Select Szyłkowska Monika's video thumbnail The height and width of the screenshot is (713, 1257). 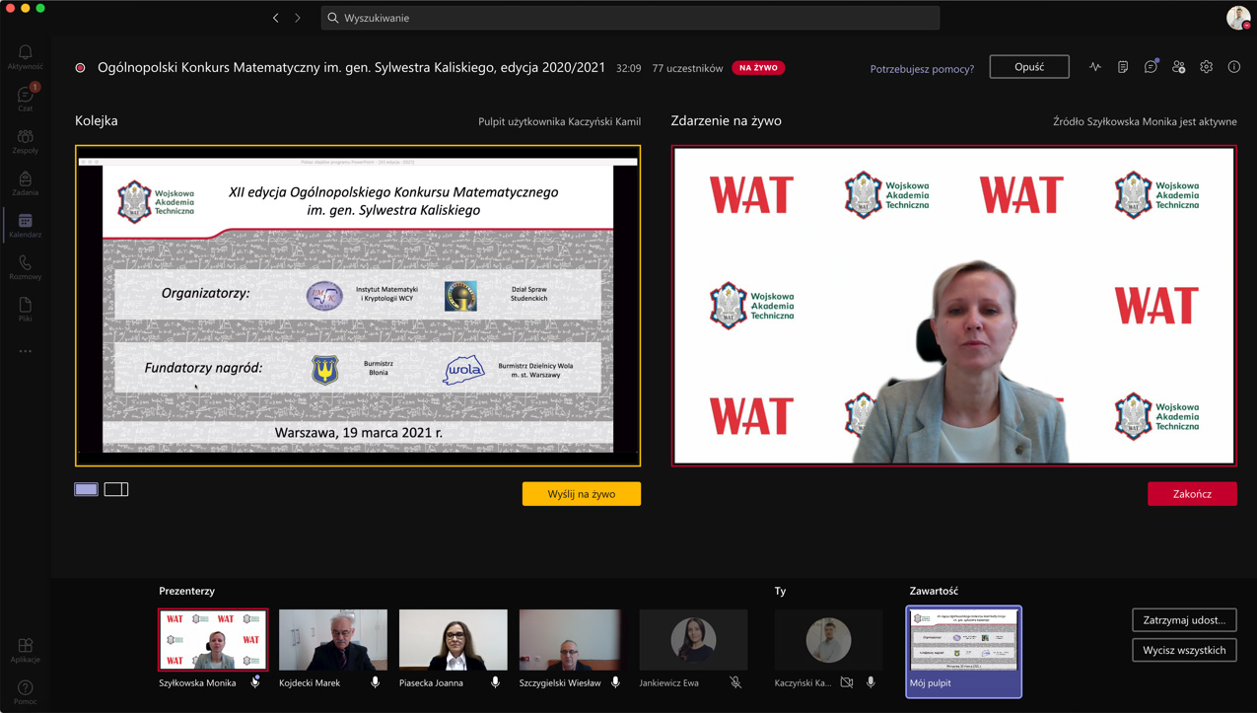click(213, 640)
